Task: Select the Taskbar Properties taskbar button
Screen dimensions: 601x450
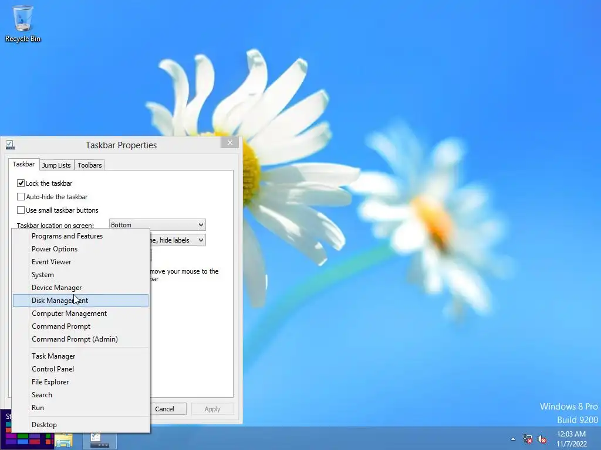Action: 100,440
